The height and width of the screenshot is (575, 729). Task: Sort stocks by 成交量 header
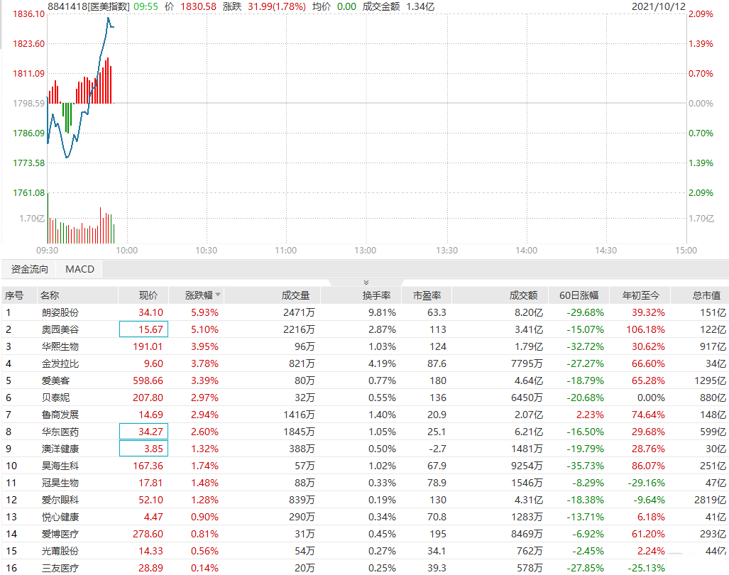pyautogui.click(x=295, y=295)
